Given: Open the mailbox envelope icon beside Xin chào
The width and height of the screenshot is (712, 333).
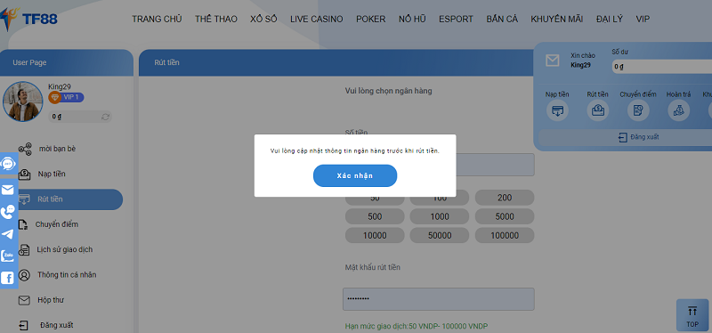Looking at the screenshot, I should coord(552,61).
